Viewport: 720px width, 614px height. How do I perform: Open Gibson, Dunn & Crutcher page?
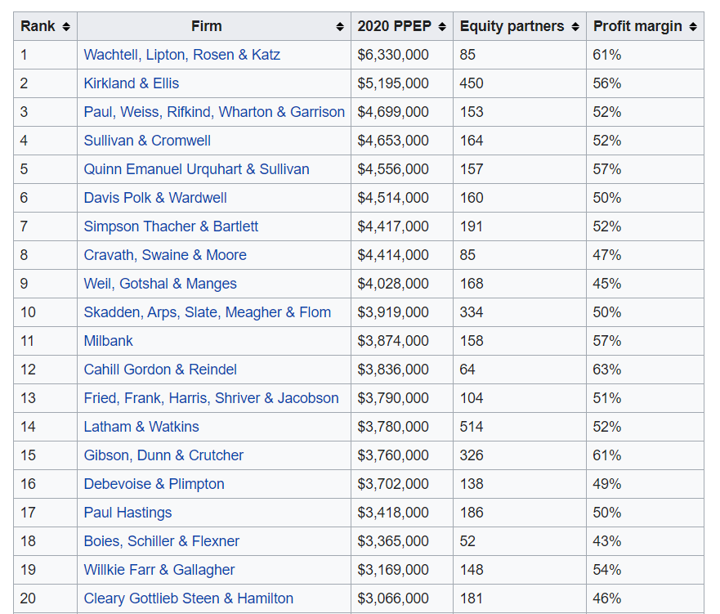(x=163, y=455)
